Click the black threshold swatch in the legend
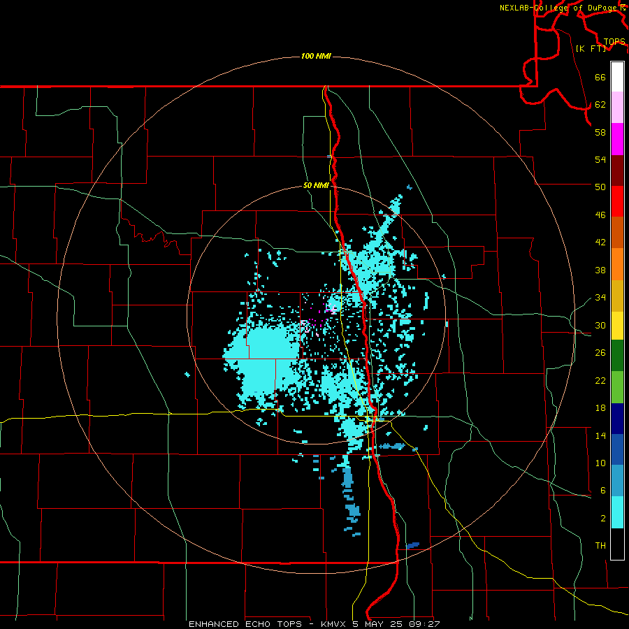 pos(617,544)
